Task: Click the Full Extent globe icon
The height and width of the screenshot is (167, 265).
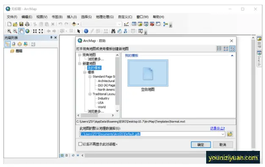Action: tap(28, 31)
